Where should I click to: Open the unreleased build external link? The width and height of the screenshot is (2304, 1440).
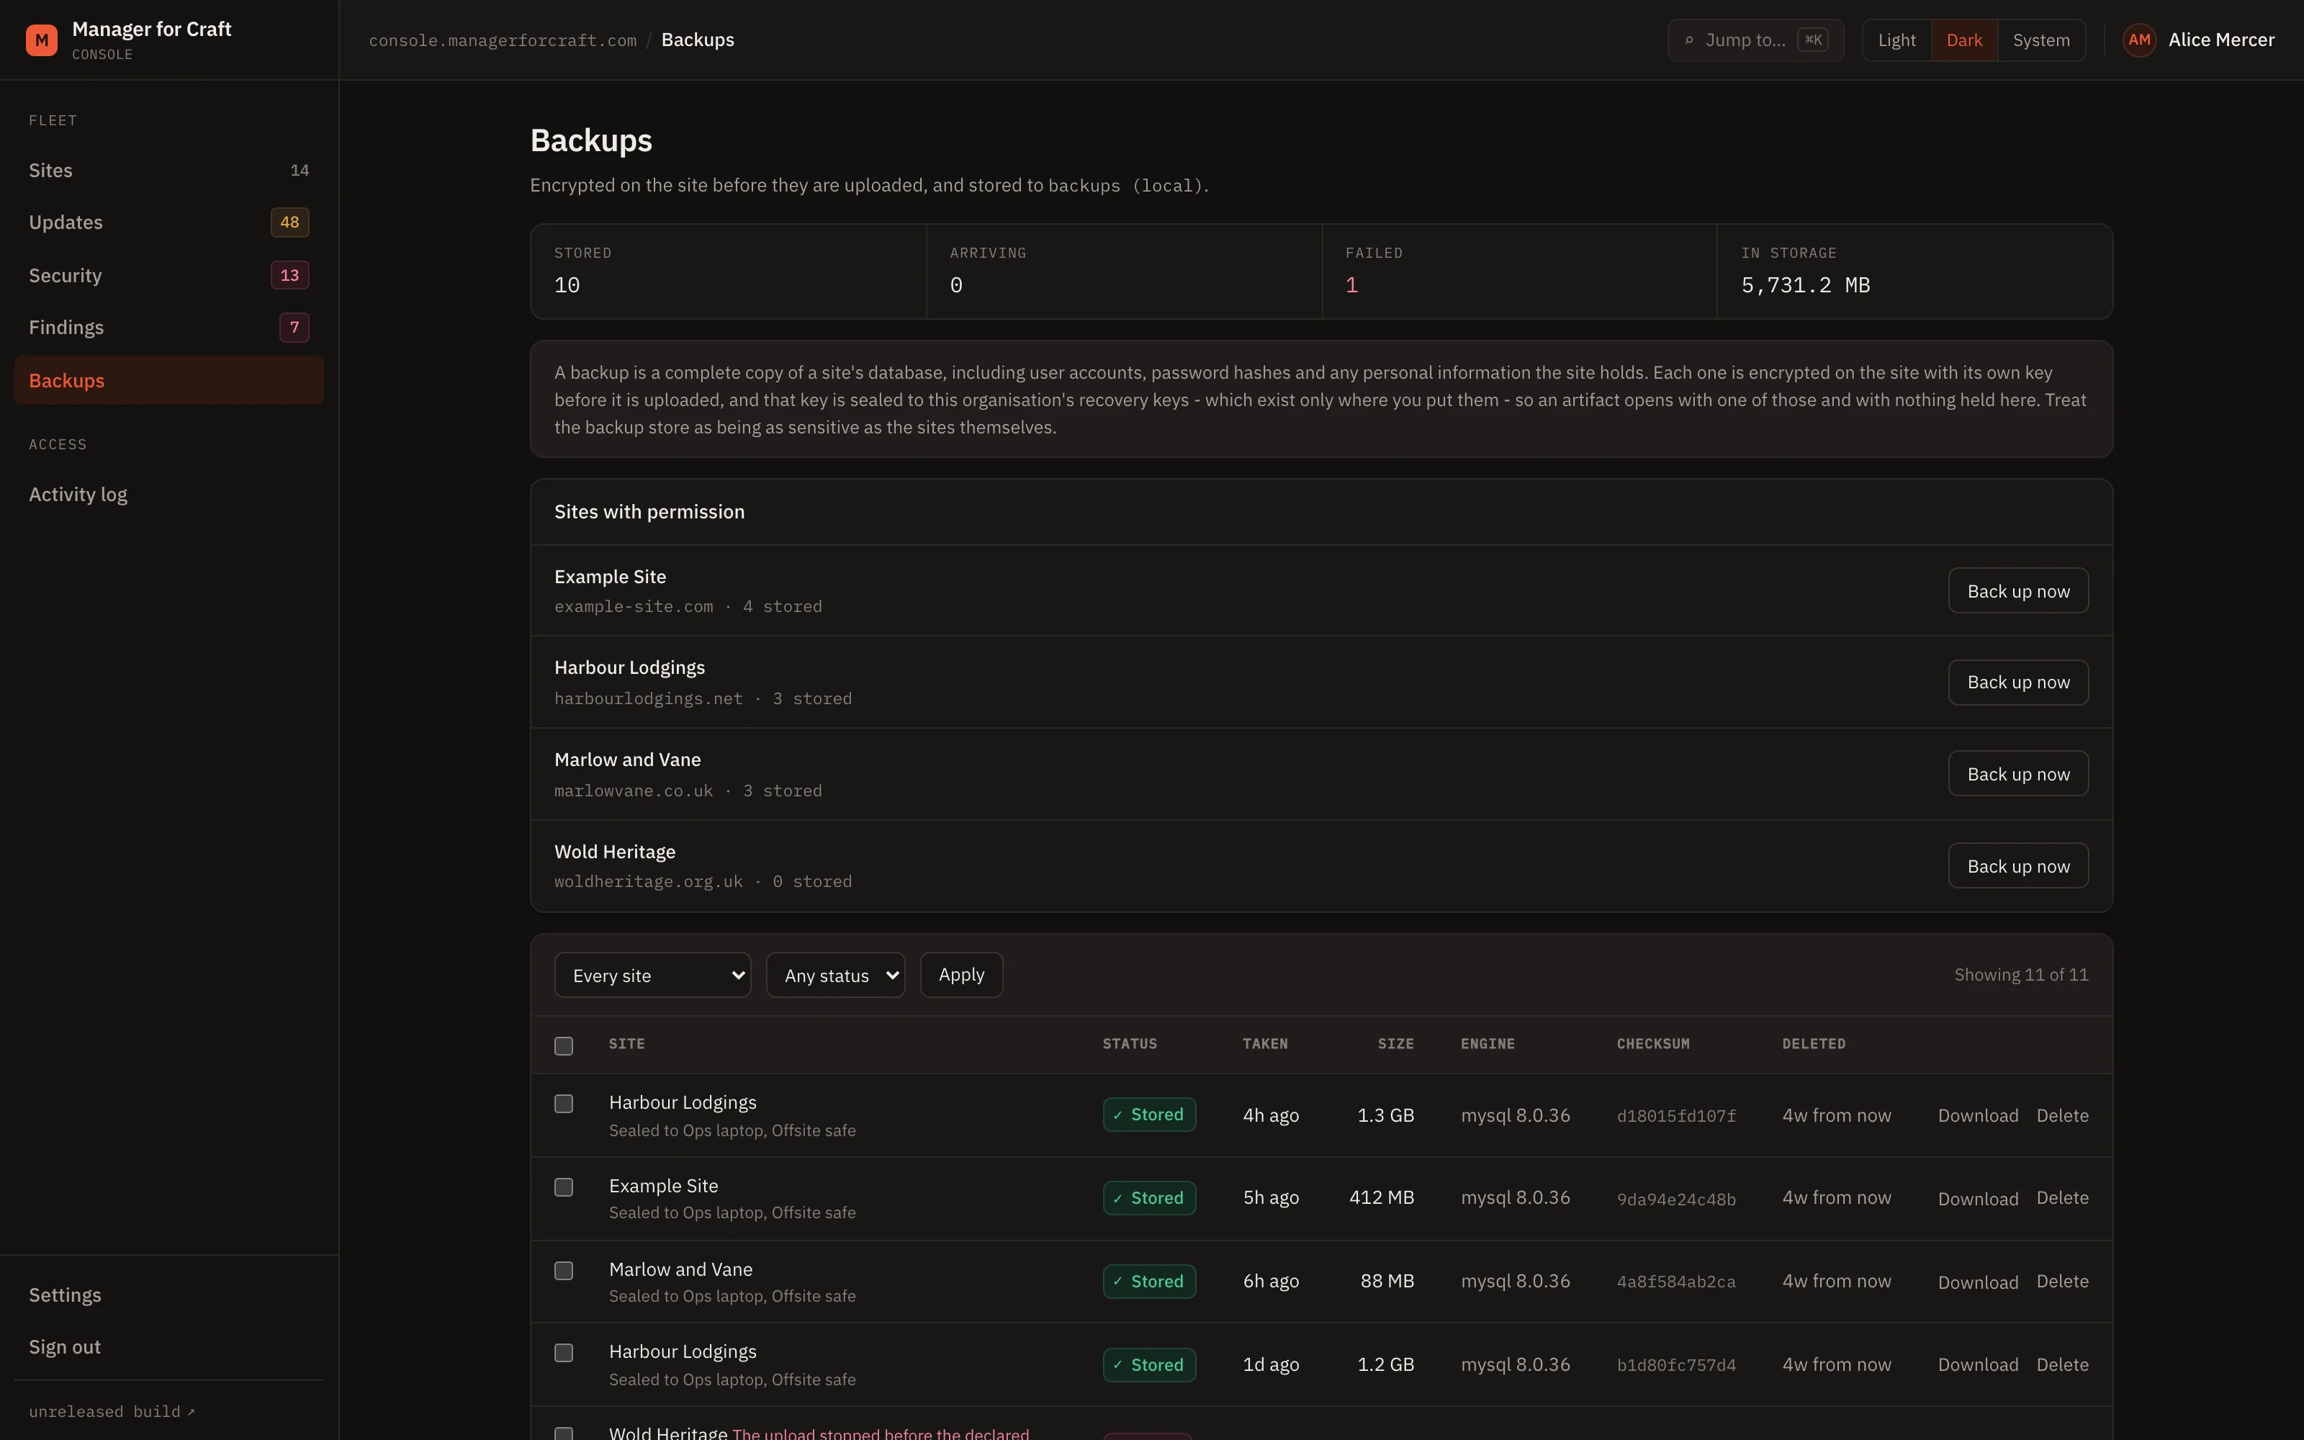(112, 1411)
